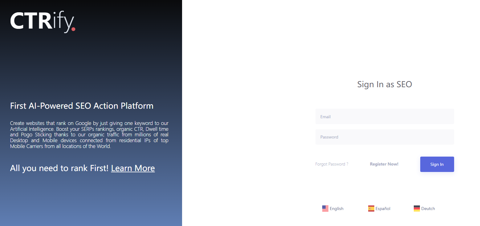
Task: Click 'First AI-Powered SEO Action Platform' heading
Action: (82, 106)
